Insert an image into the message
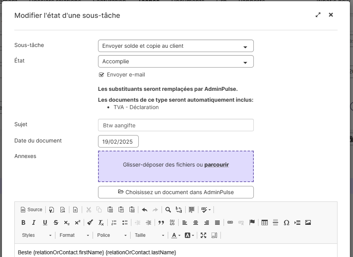Viewport: 353px width, 257px height. click(308, 223)
